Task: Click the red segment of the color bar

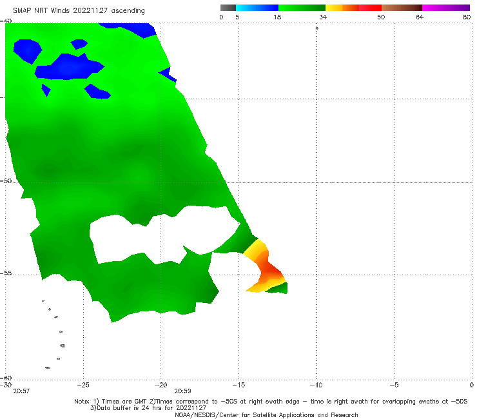Action: [x=370, y=8]
